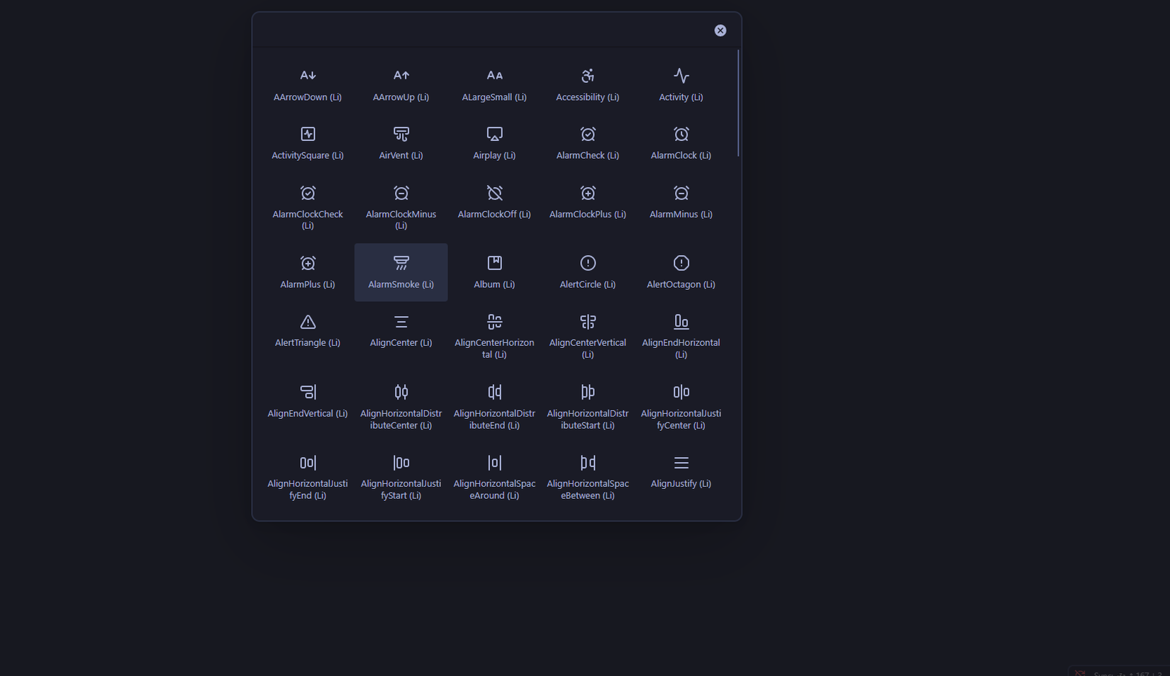The height and width of the screenshot is (676, 1170).
Task: Select the AlignCenterVertical (Li) icon
Action: pos(588,322)
